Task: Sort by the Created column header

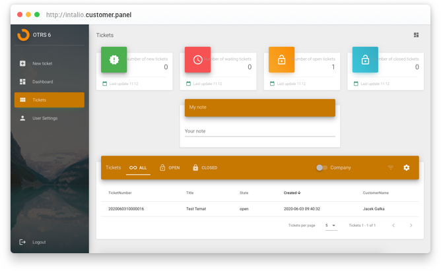Action: point(292,193)
